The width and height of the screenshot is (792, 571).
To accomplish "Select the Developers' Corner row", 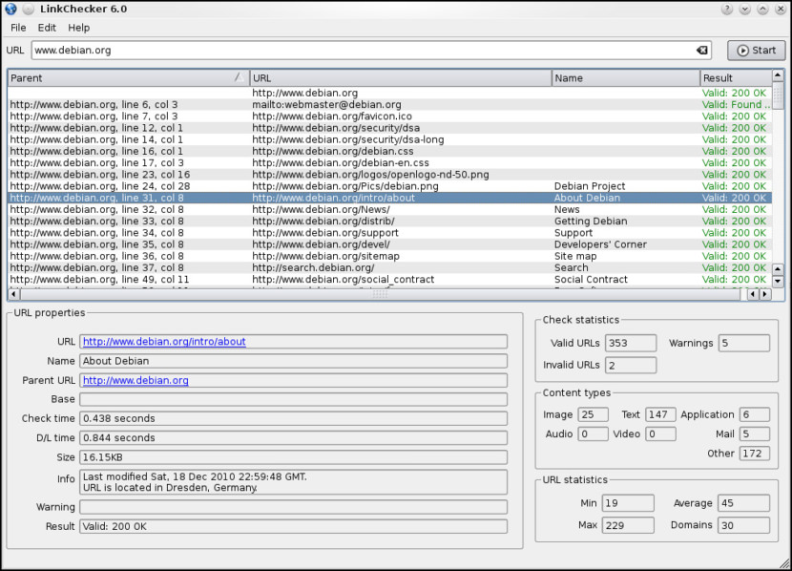I will pyautogui.click(x=389, y=244).
